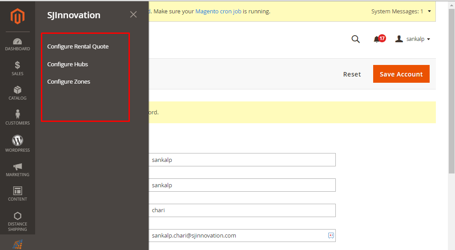Follow the Magento cron job link
The height and width of the screenshot is (250, 455).
(x=218, y=11)
